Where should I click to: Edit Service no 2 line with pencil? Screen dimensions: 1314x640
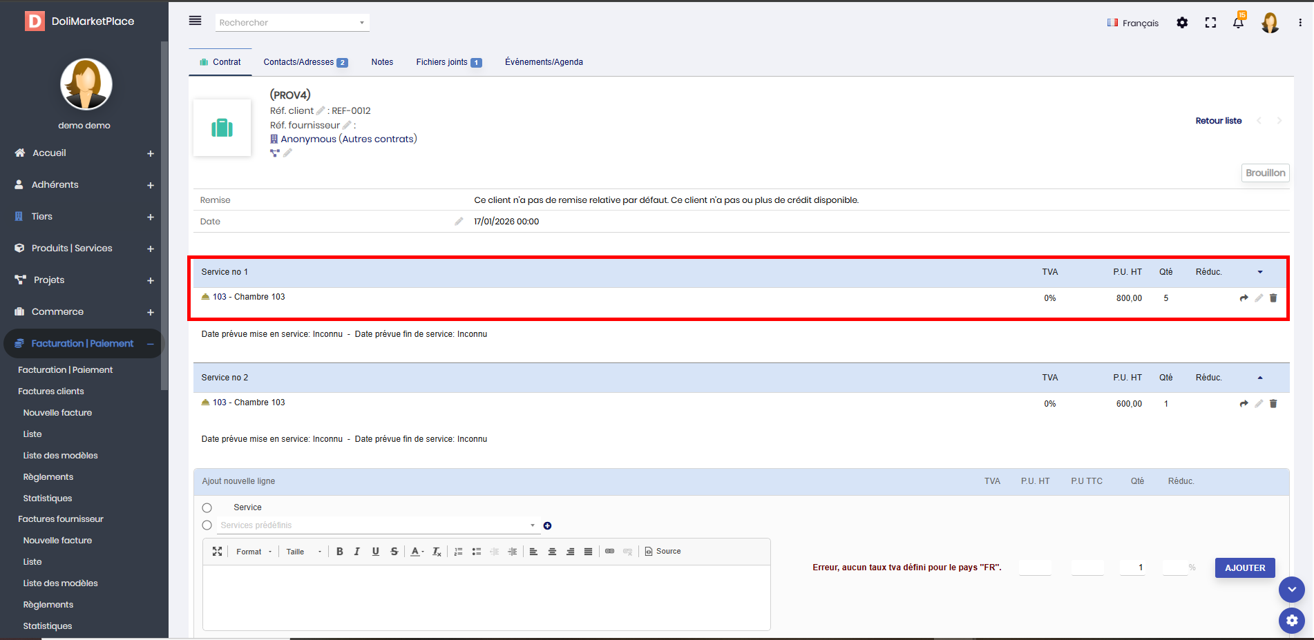(x=1259, y=404)
